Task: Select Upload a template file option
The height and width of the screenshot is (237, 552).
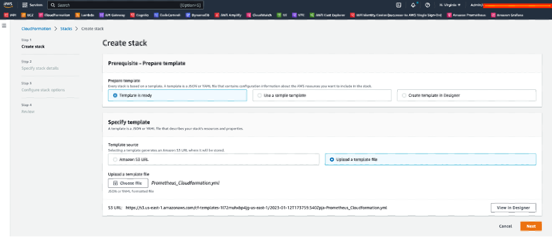Action: coord(430,159)
